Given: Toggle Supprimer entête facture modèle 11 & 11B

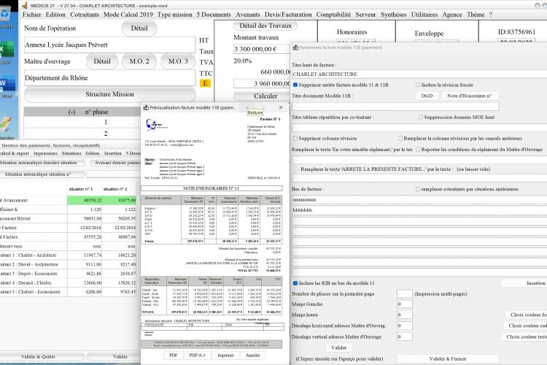Looking at the screenshot, I should 295,85.
